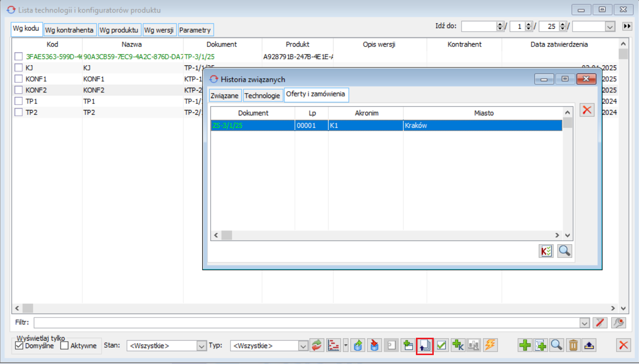Switch to the Wg wersji tab
The image size is (639, 364).
(159, 30)
